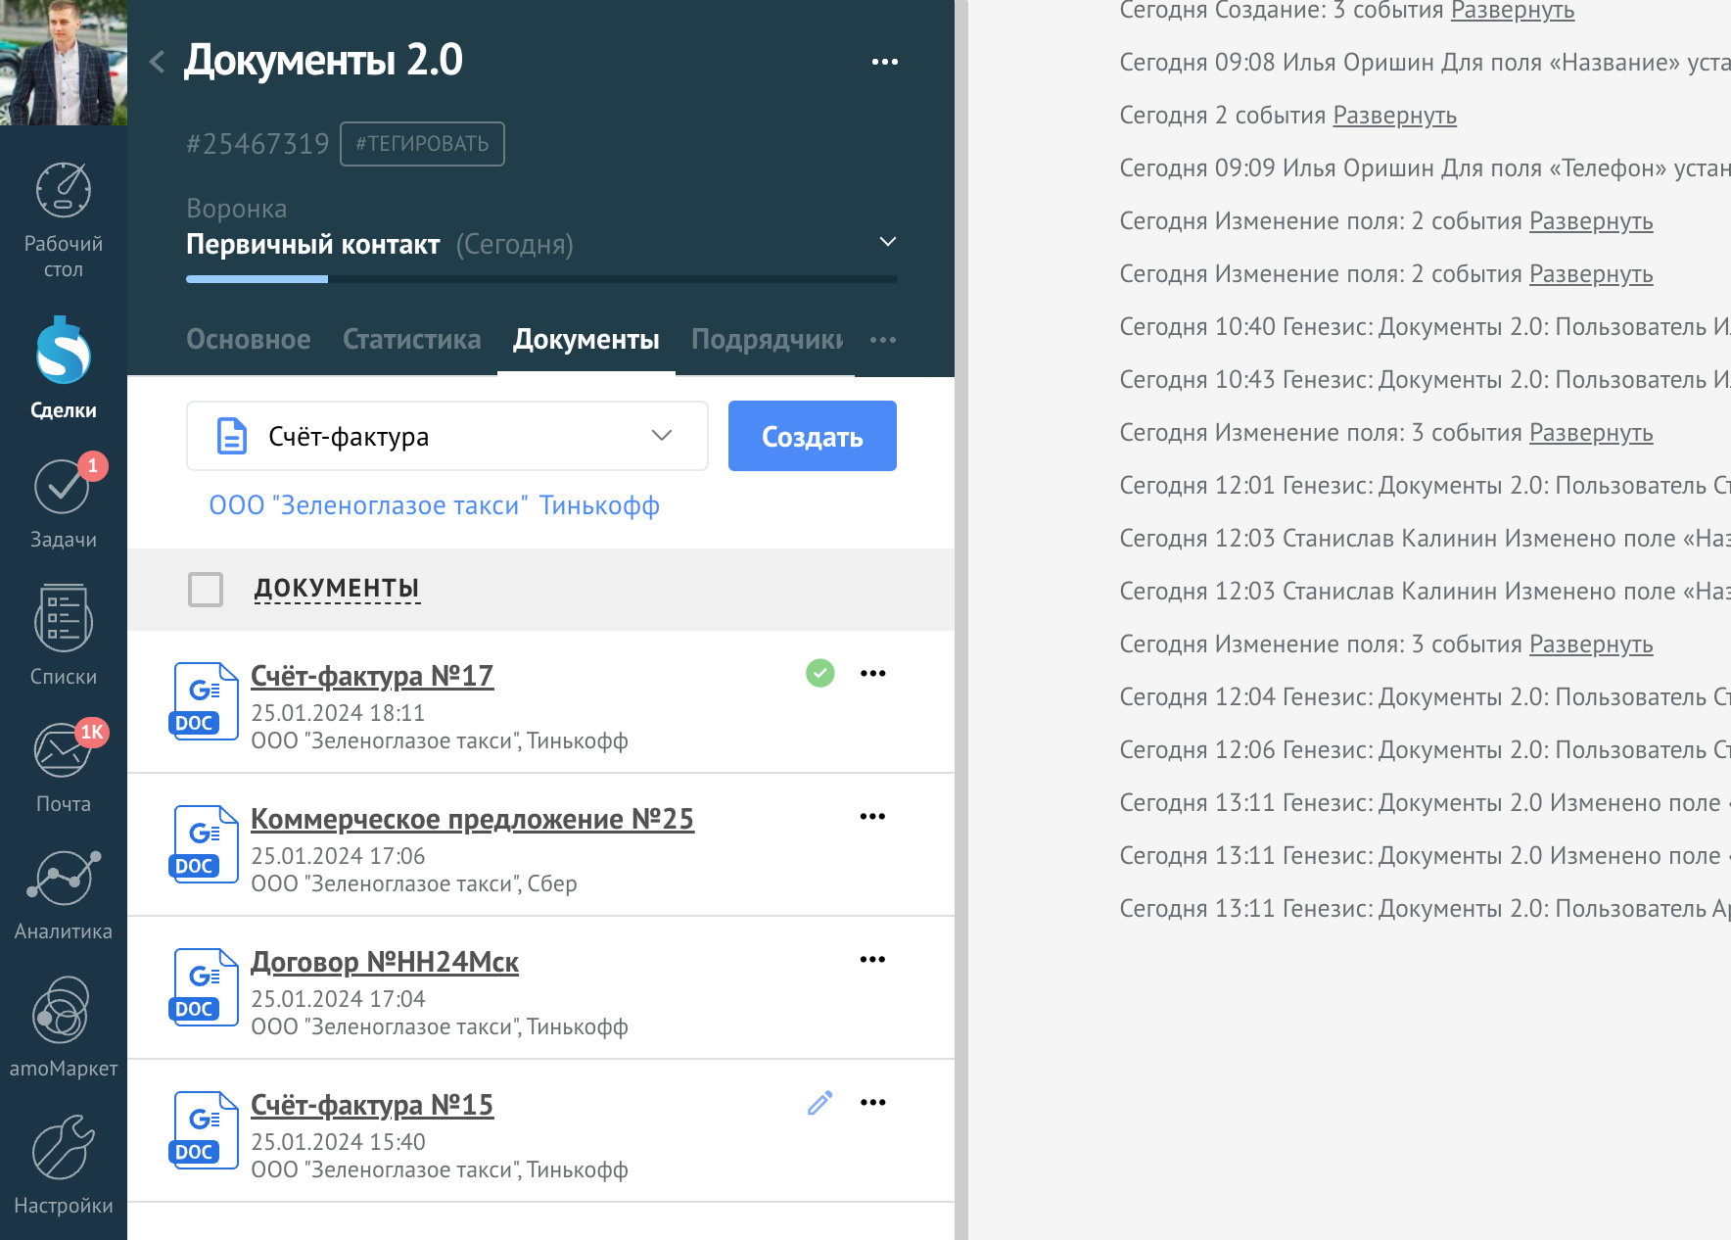Click the green check status on Счёт-фактура №17
The width and height of the screenshot is (1731, 1240).
click(x=820, y=673)
